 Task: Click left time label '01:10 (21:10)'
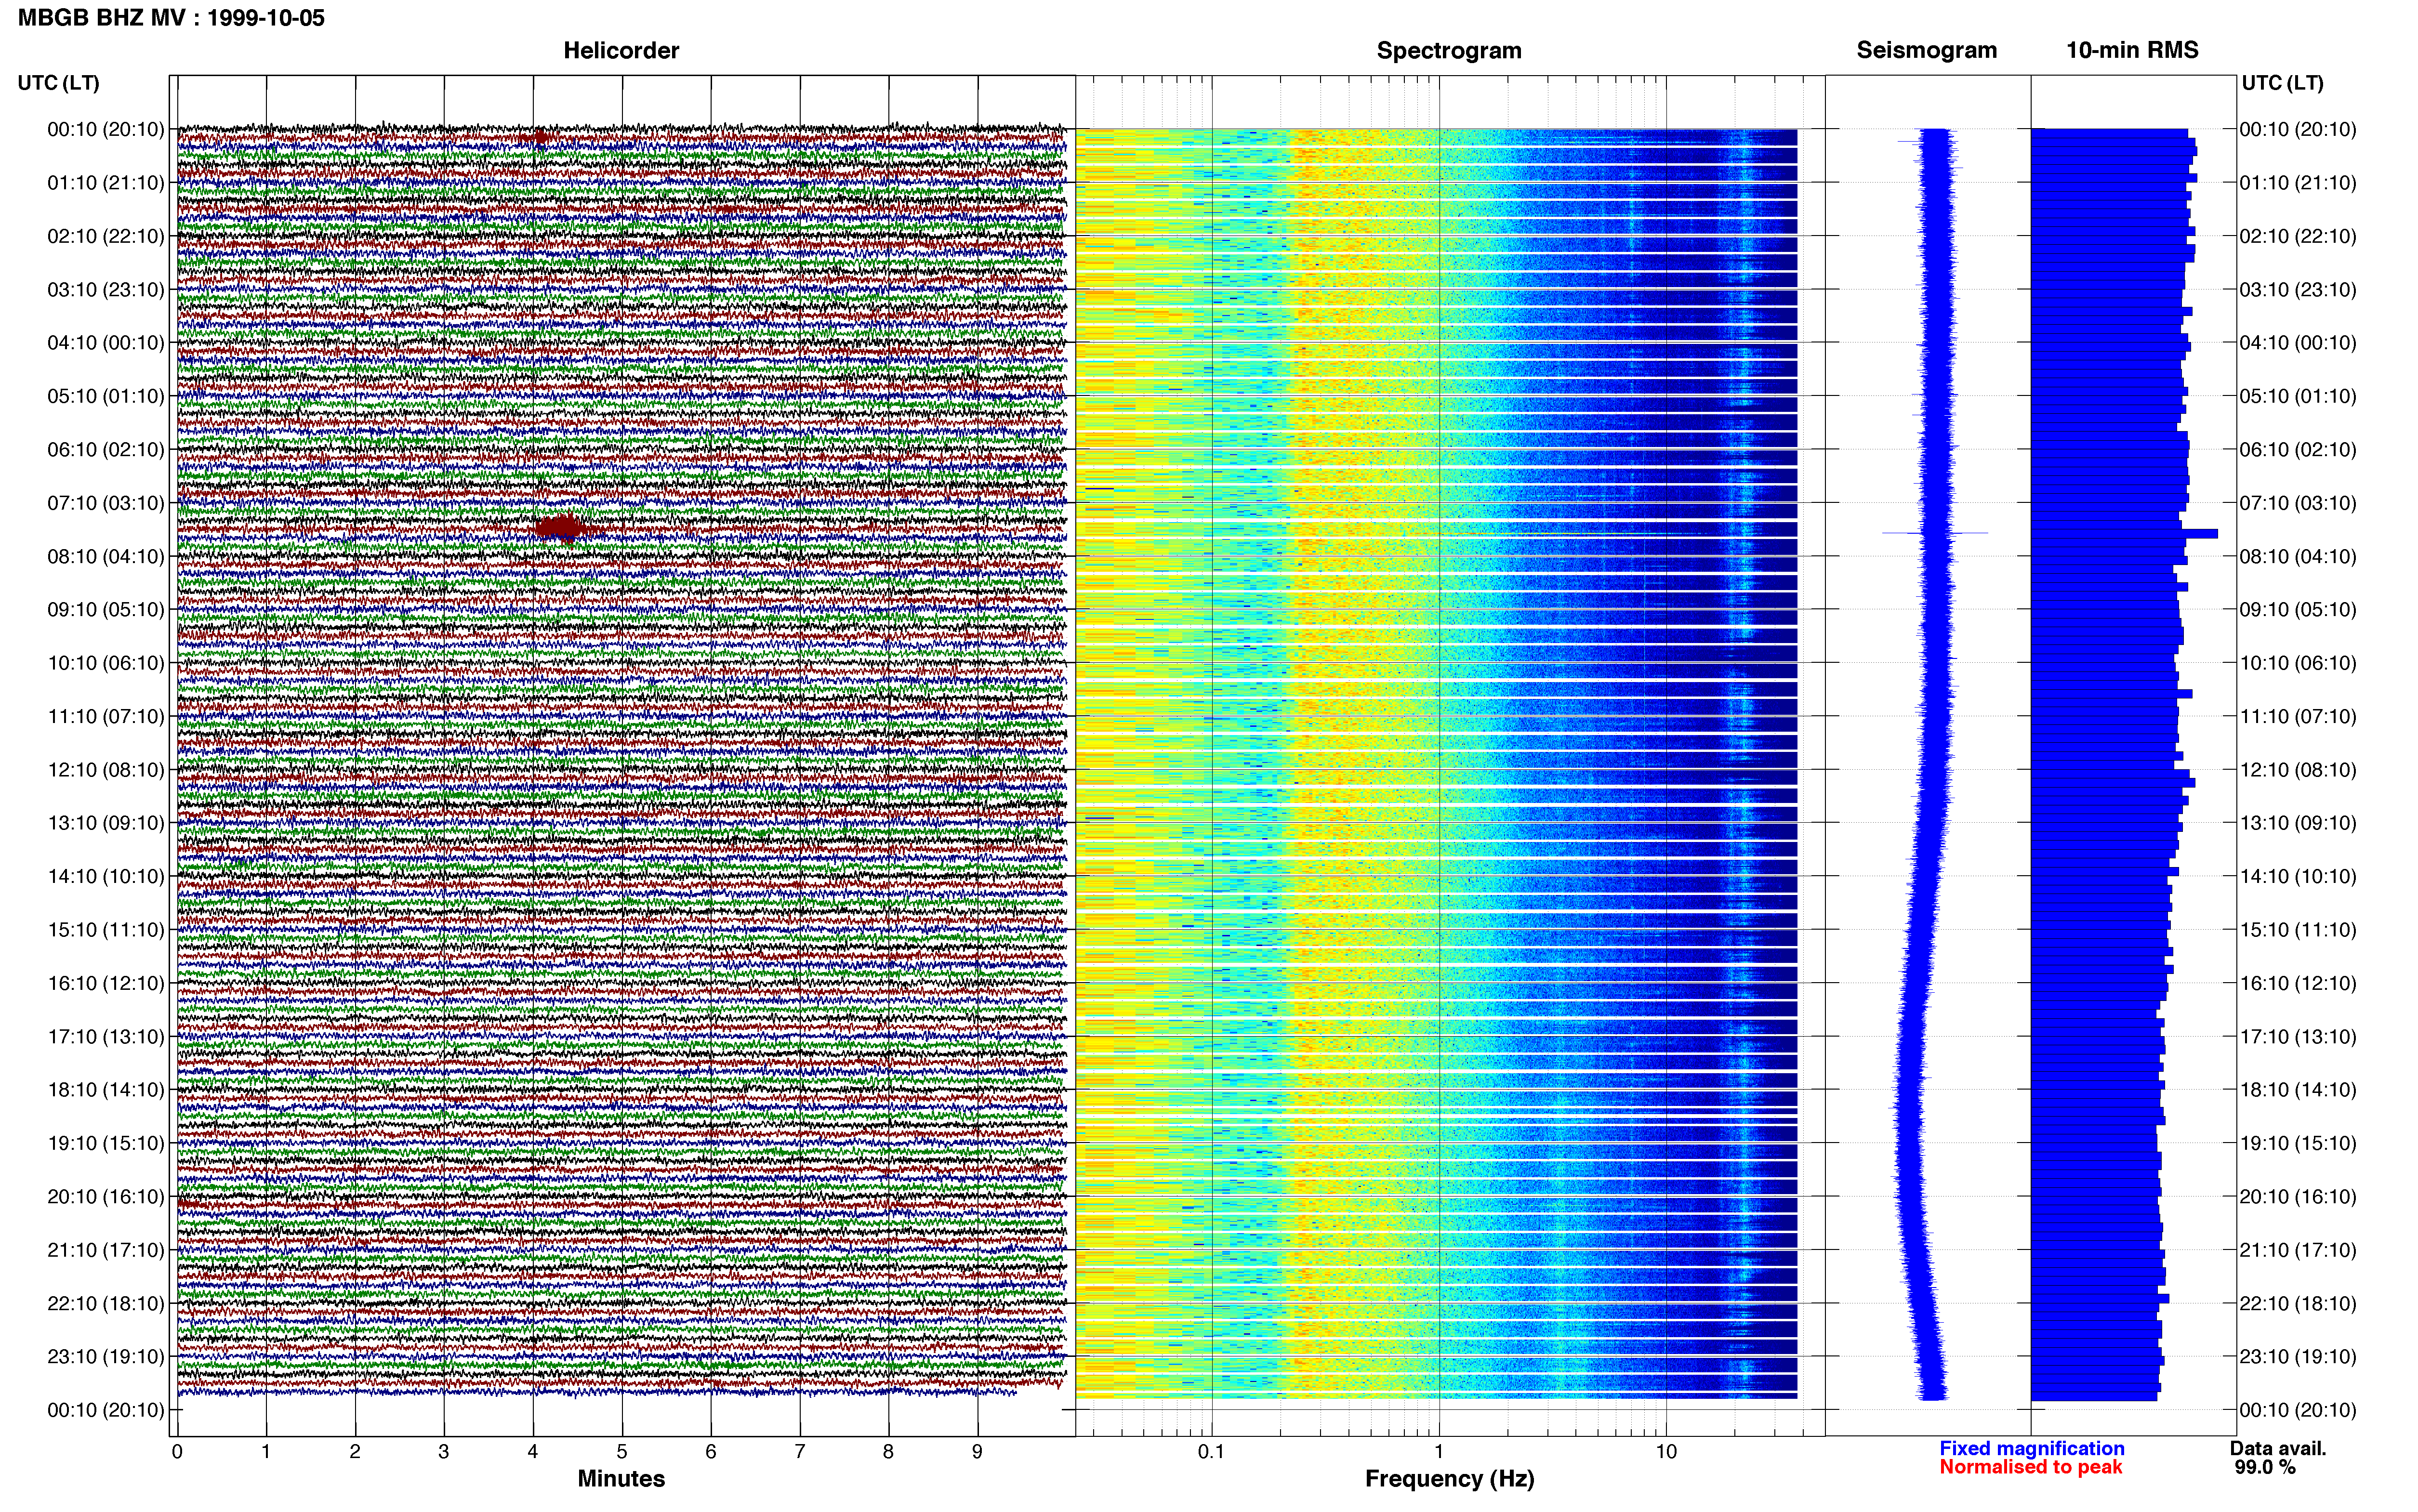(x=106, y=183)
